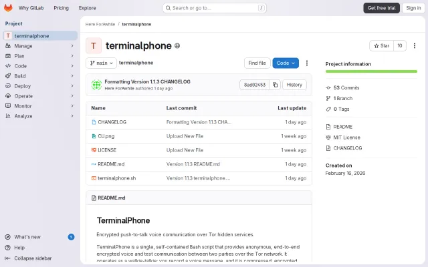This screenshot has height=267, width=428.
Task: Click the Find file button
Action: click(x=257, y=63)
